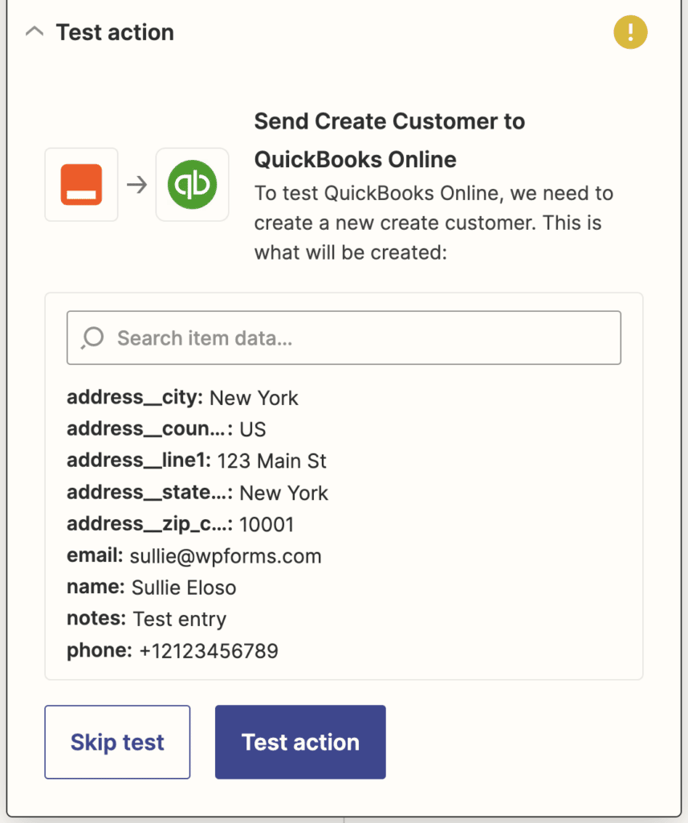The height and width of the screenshot is (823, 688).
Task: Click the yellow warning indicator icon
Action: tap(630, 32)
